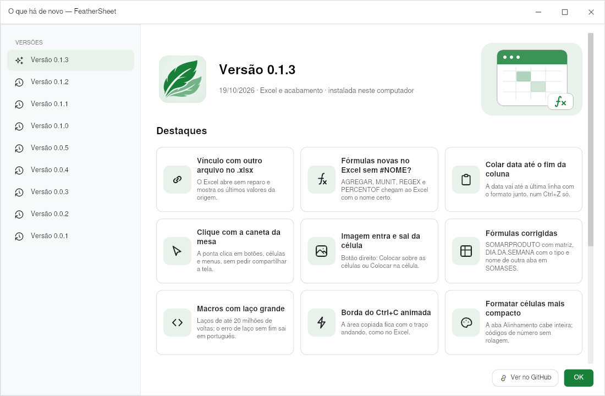
Task: Open Versão 0.0.2 entry
Action: click(x=70, y=214)
